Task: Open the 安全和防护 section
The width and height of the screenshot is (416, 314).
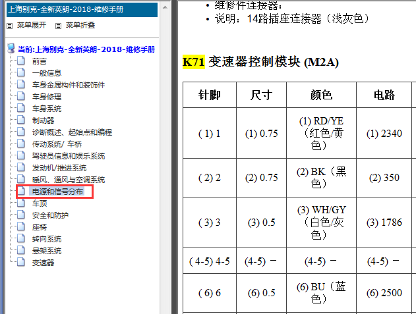Action: point(50,215)
